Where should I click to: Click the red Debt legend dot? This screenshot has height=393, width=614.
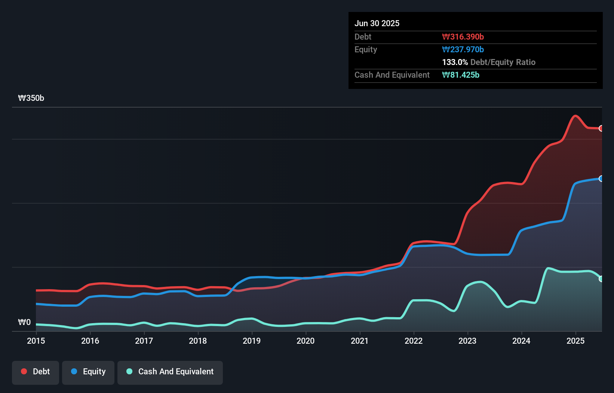pyautogui.click(x=24, y=371)
